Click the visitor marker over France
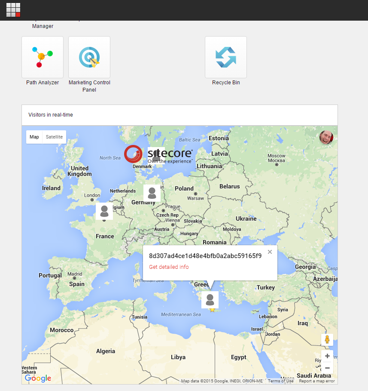 click(104, 211)
